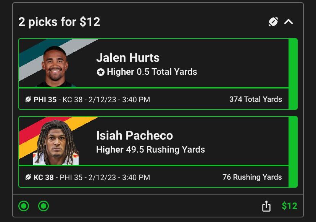Image resolution: width=316 pixels, height=222 pixels.
Task: Share this entry using the share icon
Action: (266, 206)
